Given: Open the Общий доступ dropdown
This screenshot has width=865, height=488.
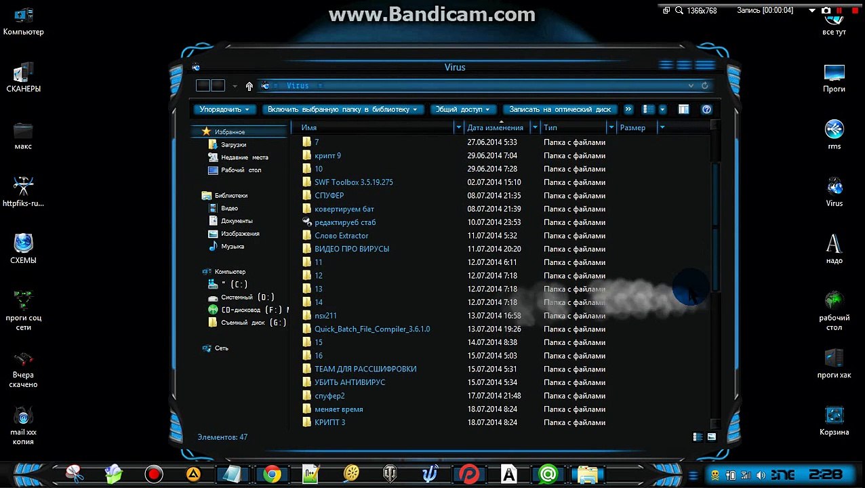Looking at the screenshot, I should click(x=463, y=109).
